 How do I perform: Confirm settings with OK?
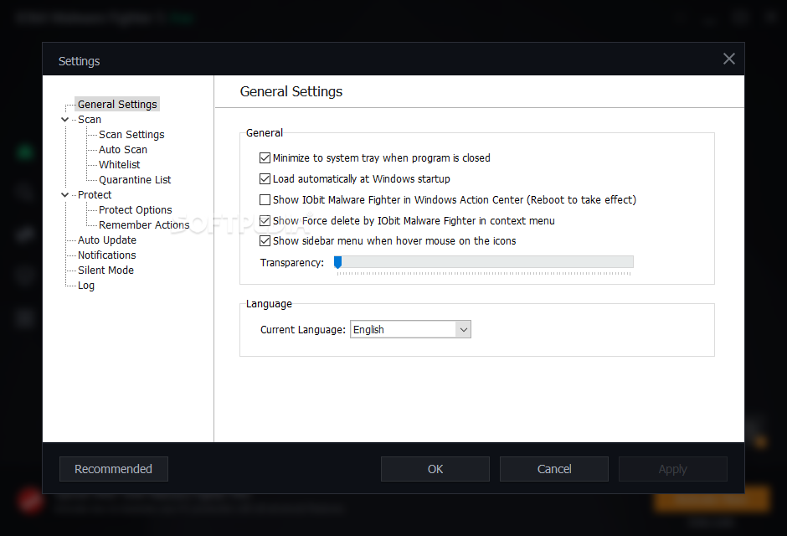[435, 469]
